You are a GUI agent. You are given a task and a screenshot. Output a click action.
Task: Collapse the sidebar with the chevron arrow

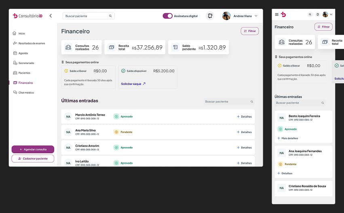pyautogui.click(x=51, y=16)
